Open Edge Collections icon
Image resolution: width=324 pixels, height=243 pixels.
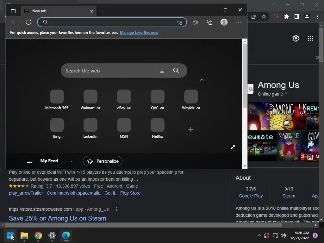tap(209, 22)
